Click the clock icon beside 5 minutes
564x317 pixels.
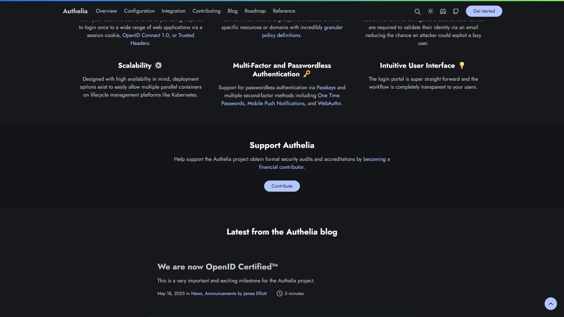pos(279,294)
